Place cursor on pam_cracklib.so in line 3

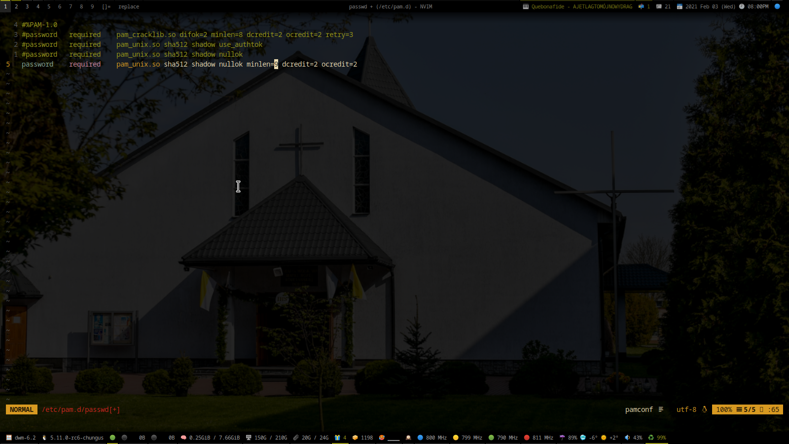click(x=145, y=35)
